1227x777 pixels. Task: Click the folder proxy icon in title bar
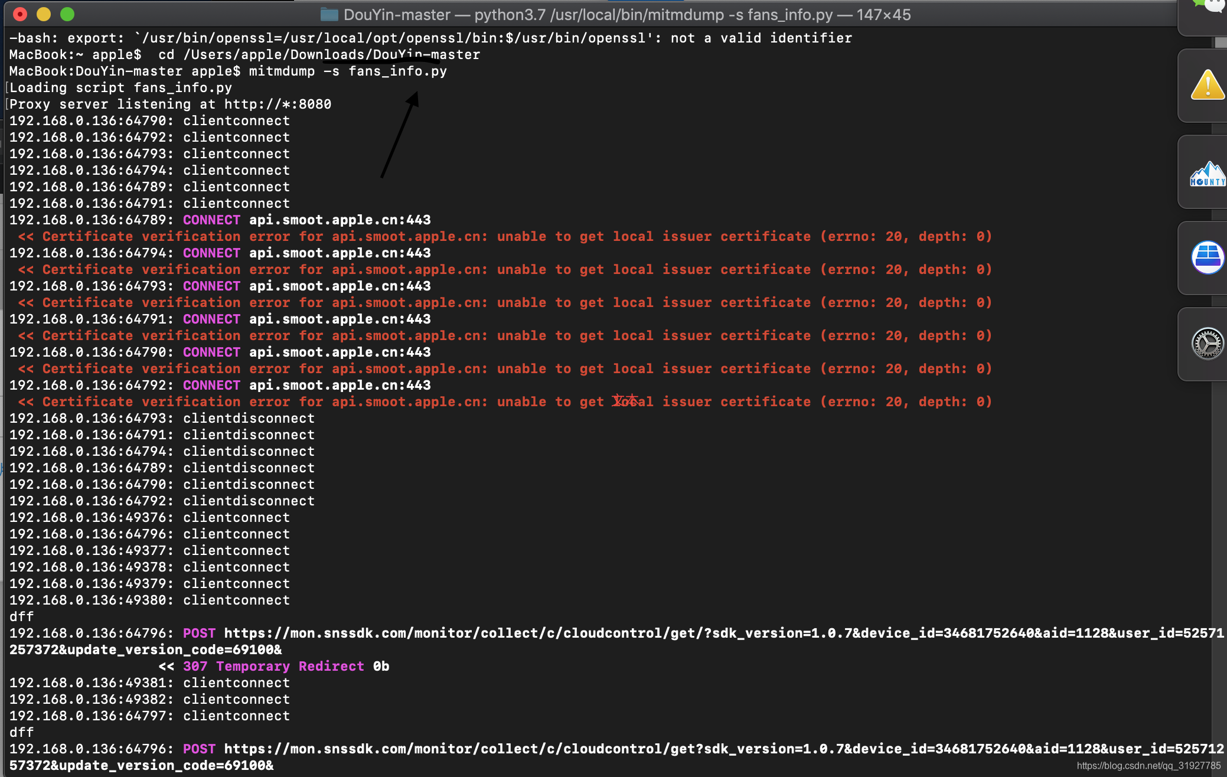click(329, 14)
